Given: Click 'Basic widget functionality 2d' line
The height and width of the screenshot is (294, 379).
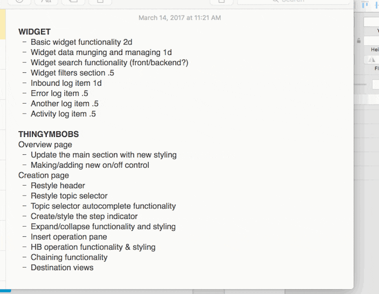Looking at the screenshot, I should coord(81,42).
